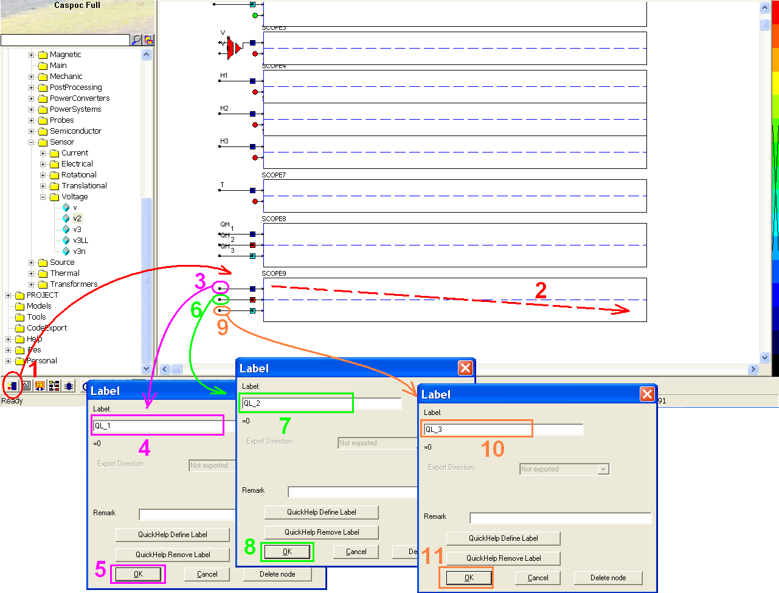Image resolution: width=779 pixels, height=593 pixels.
Task: Click the 123 renumber toolbar icon
Action: [40, 385]
